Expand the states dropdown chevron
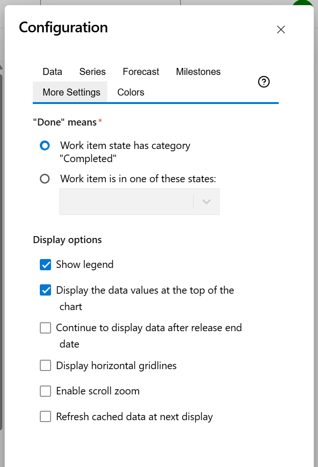The image size is (318, 467). 206,201
